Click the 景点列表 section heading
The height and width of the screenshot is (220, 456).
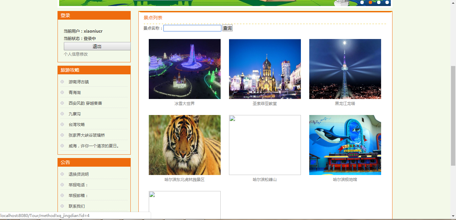[153, 18]
